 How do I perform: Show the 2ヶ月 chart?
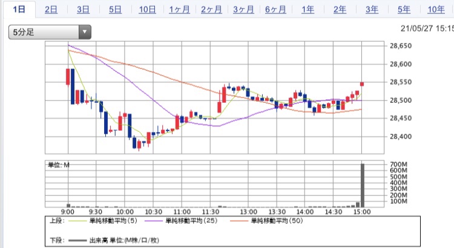(211, 10)
